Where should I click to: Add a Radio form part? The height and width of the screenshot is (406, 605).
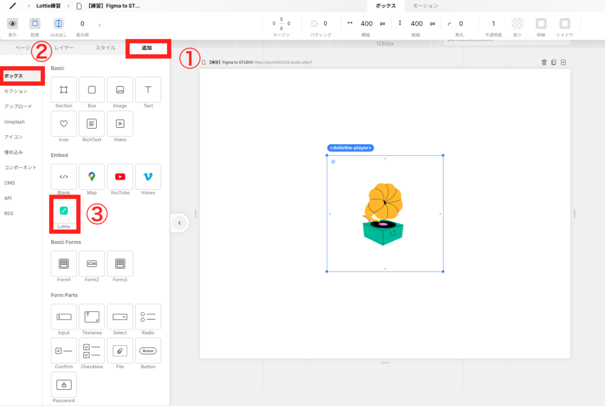[148, 317]
